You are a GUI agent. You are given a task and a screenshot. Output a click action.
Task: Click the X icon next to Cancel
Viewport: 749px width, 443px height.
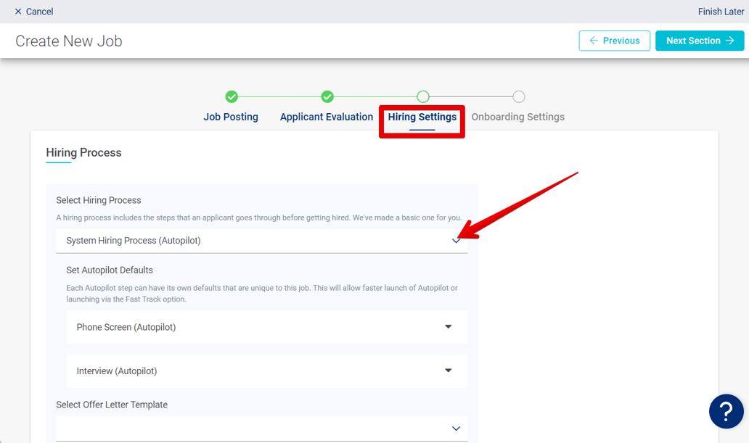(x=20, y=12)
